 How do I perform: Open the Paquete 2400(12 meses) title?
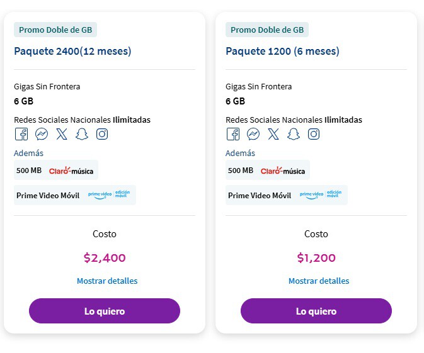pyautogui.click(x=72, y=52)
